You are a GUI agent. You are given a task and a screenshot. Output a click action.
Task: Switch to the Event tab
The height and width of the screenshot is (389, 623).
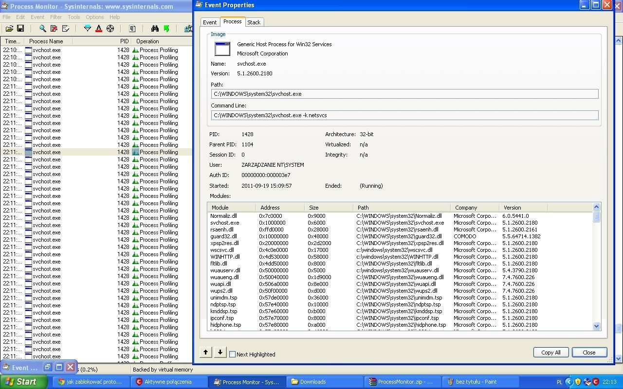pyautogui.click(x=210, y=22)
